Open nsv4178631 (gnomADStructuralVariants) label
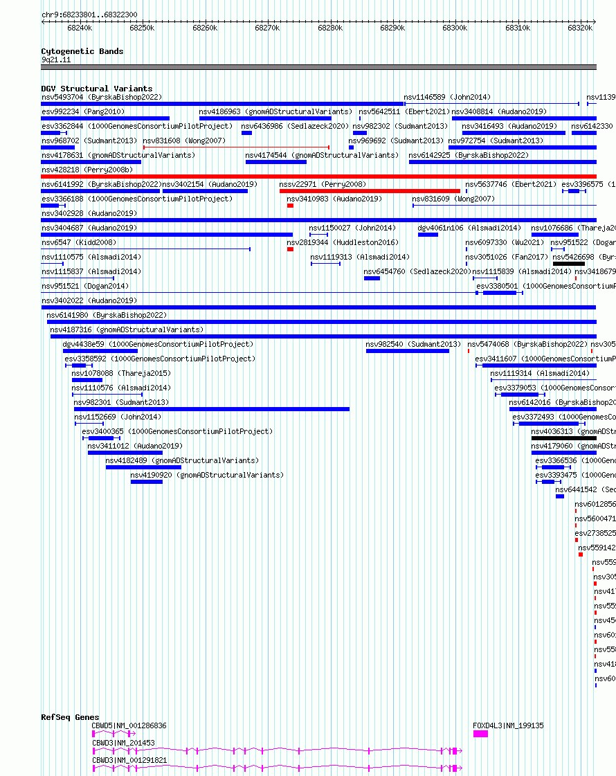This screenshot has width=616, height=776. click(118, 155)
